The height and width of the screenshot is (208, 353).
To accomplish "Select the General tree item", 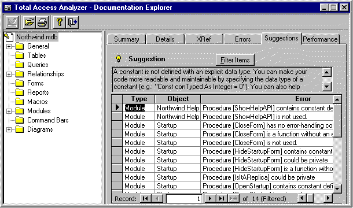I will pyautogui.click(x=38, y=46).
